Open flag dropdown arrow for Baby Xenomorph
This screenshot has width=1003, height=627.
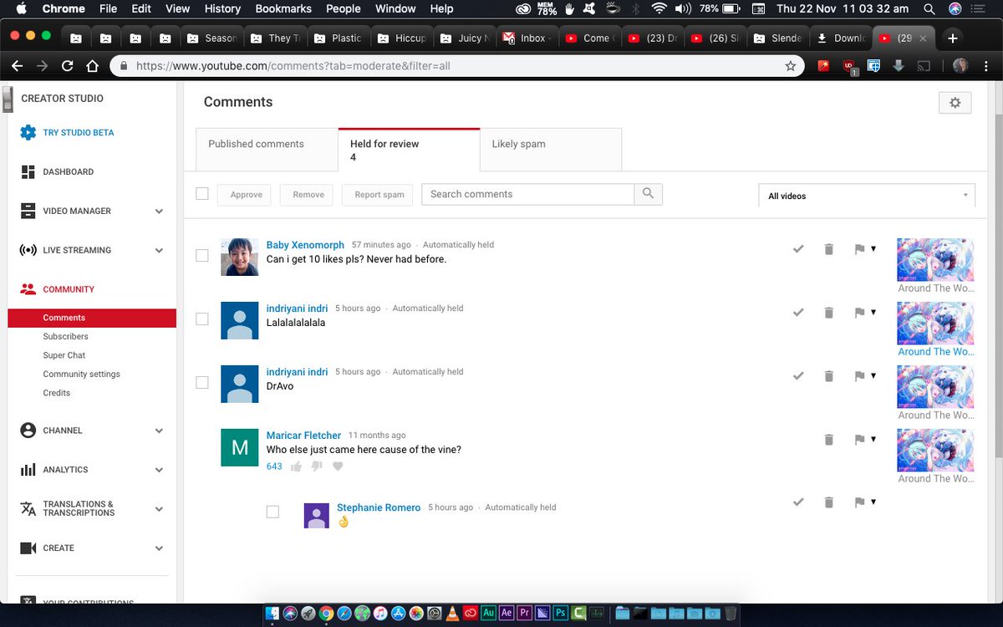point(873,248)
